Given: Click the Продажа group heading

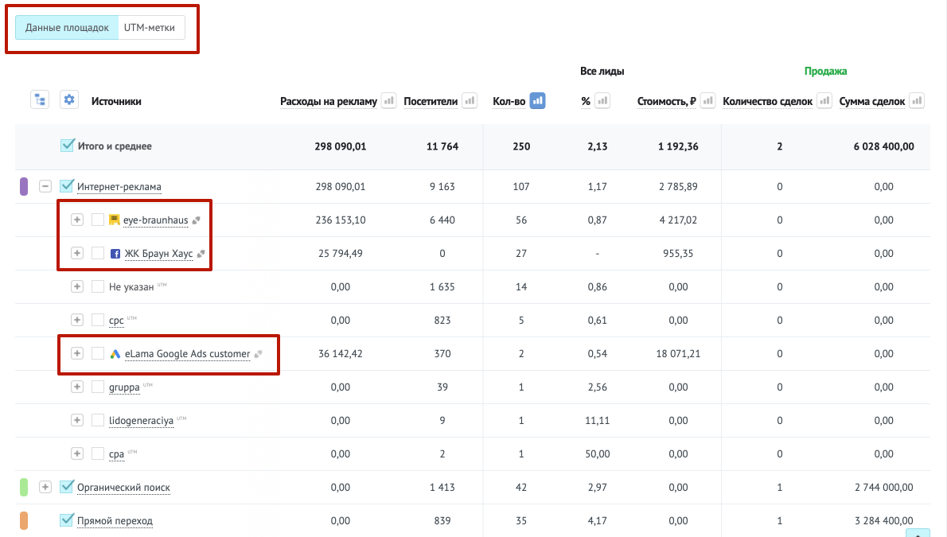Looking at the screenshot, I should 825,72.
